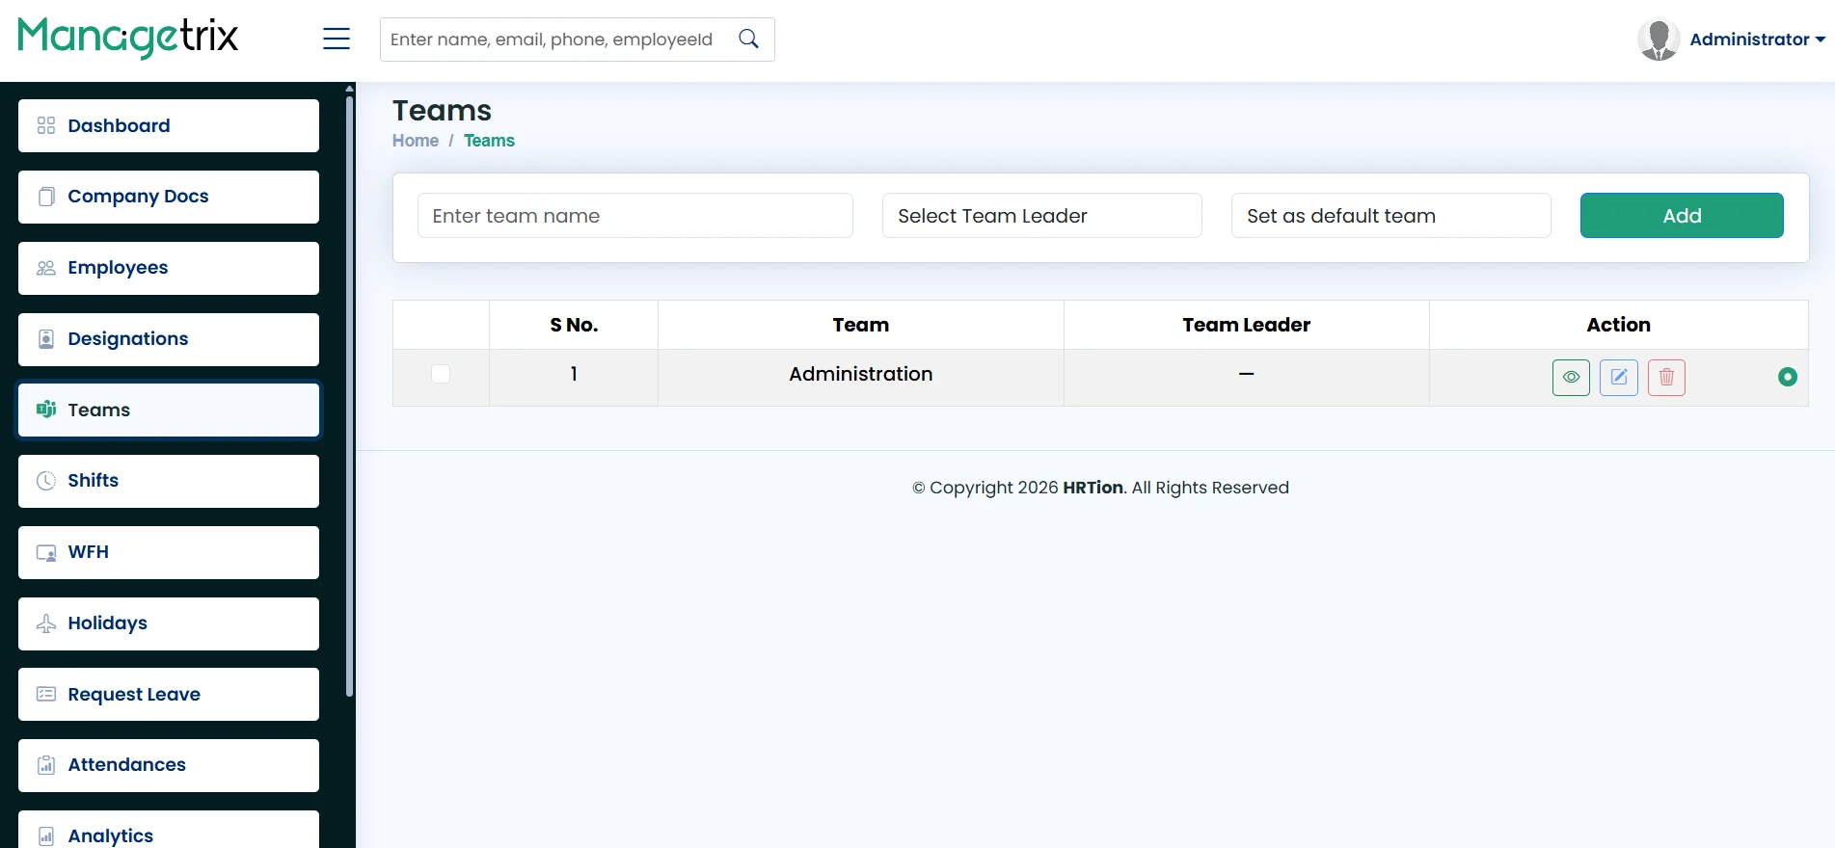Click the Company Docs document icon
1835x848 pixels.
46,197
